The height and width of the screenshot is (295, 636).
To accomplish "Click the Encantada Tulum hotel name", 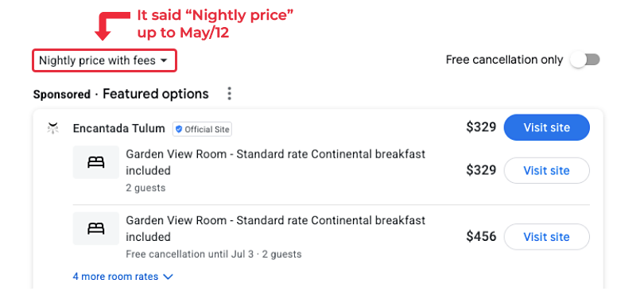I will click(118, 129).
